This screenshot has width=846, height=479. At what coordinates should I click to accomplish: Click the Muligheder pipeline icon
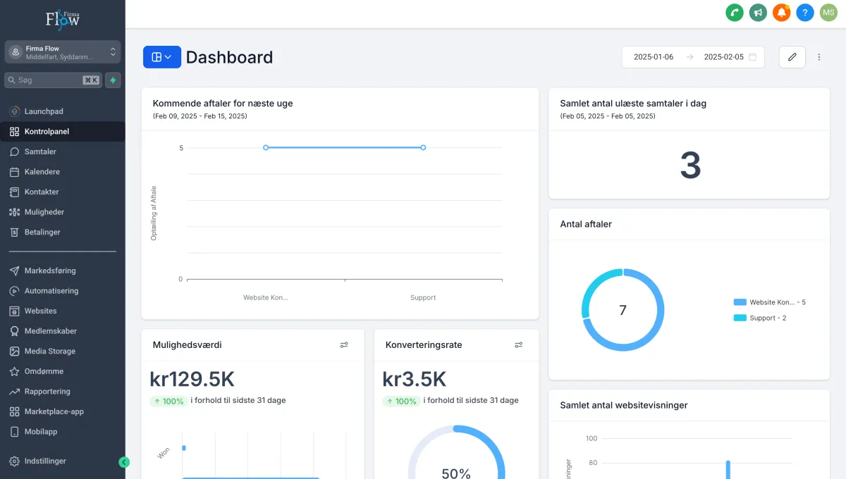[x=14, y=212]
